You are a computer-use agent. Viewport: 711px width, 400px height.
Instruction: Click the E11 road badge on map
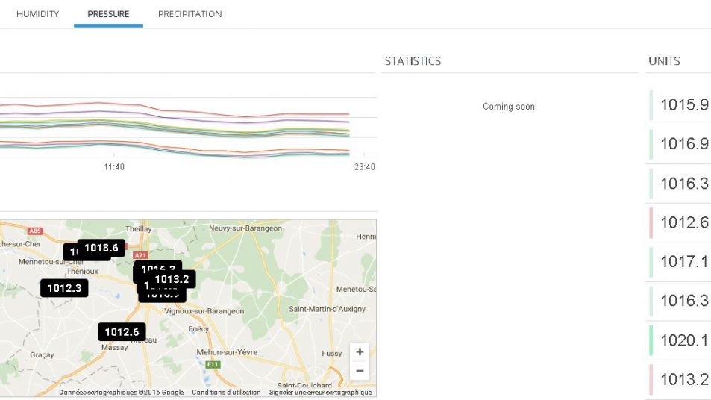click(x=214, y=364)
